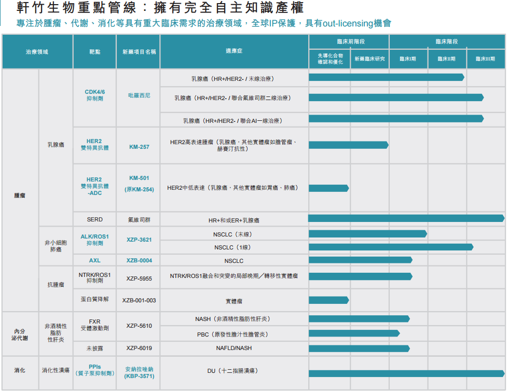Select the AXL target cell

(95, 260)
